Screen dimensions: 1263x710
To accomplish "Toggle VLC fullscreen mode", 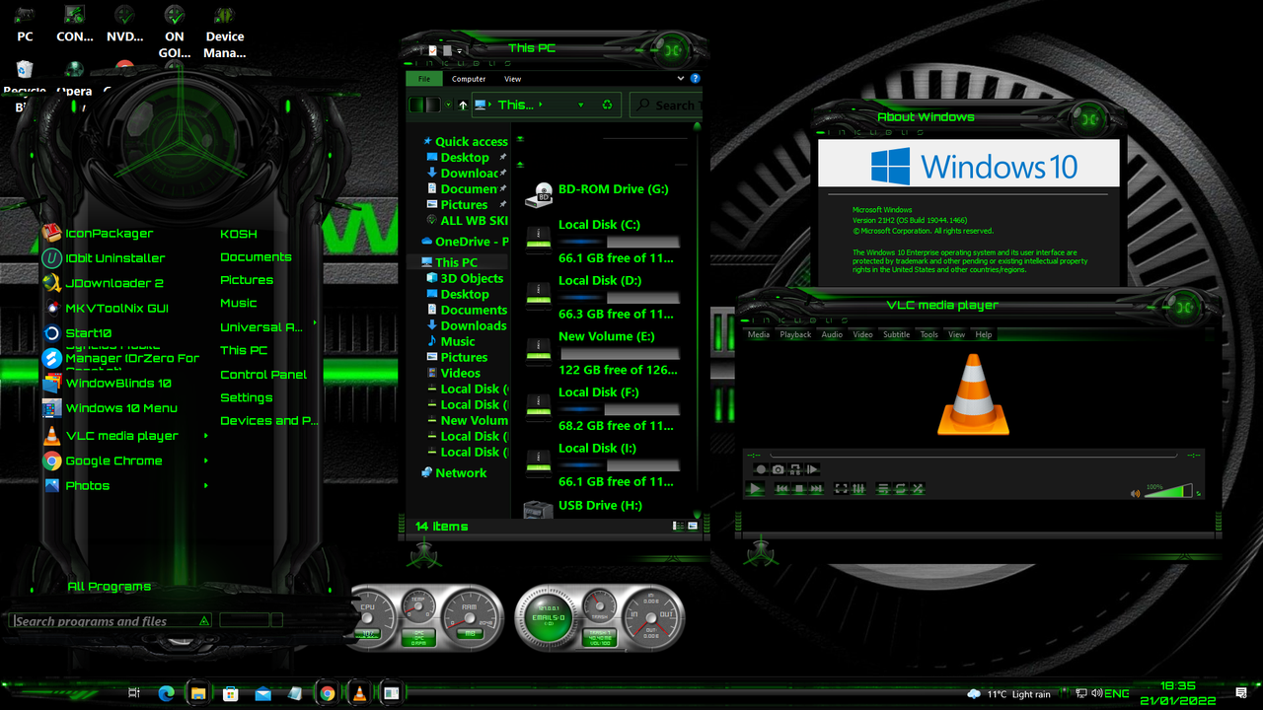I will click(842, 488).
